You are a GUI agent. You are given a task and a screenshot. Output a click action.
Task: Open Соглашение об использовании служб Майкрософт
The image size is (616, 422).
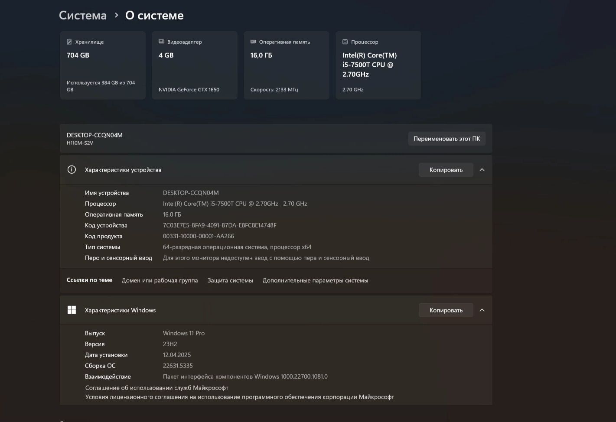pyautogui.click(x=156, y=388)
